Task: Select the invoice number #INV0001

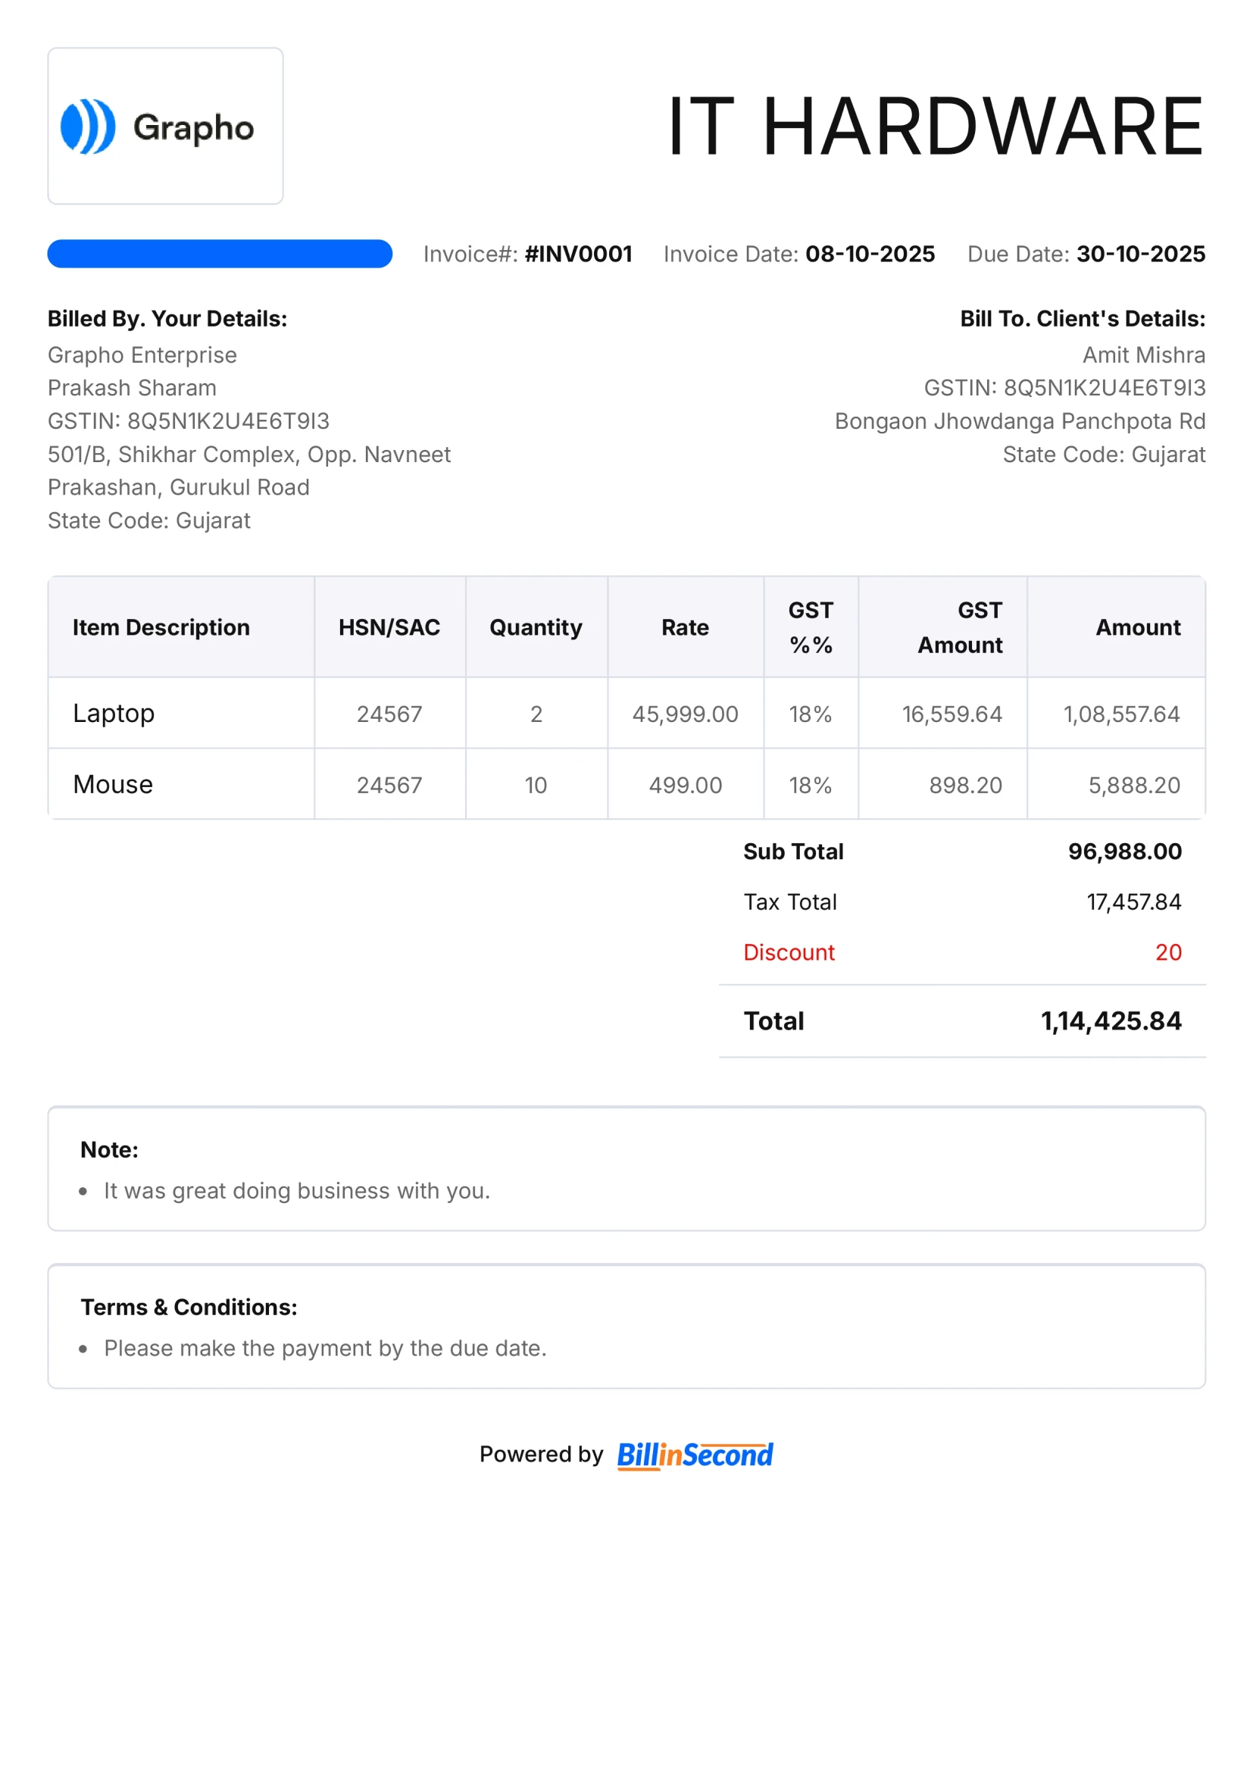Action: pos(578,254)
